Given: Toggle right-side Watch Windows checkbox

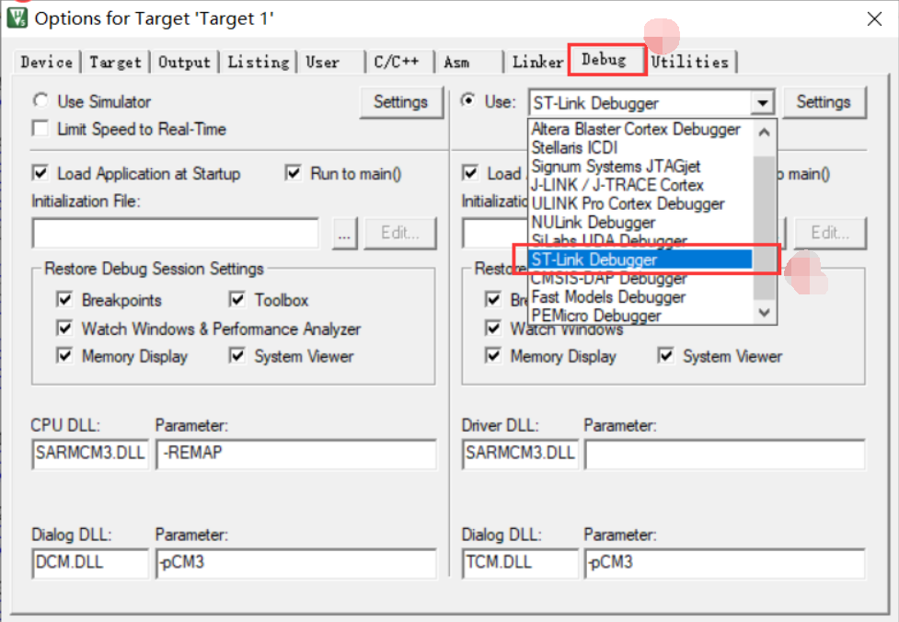Looking at the screenshot, I should coord(493,328).
